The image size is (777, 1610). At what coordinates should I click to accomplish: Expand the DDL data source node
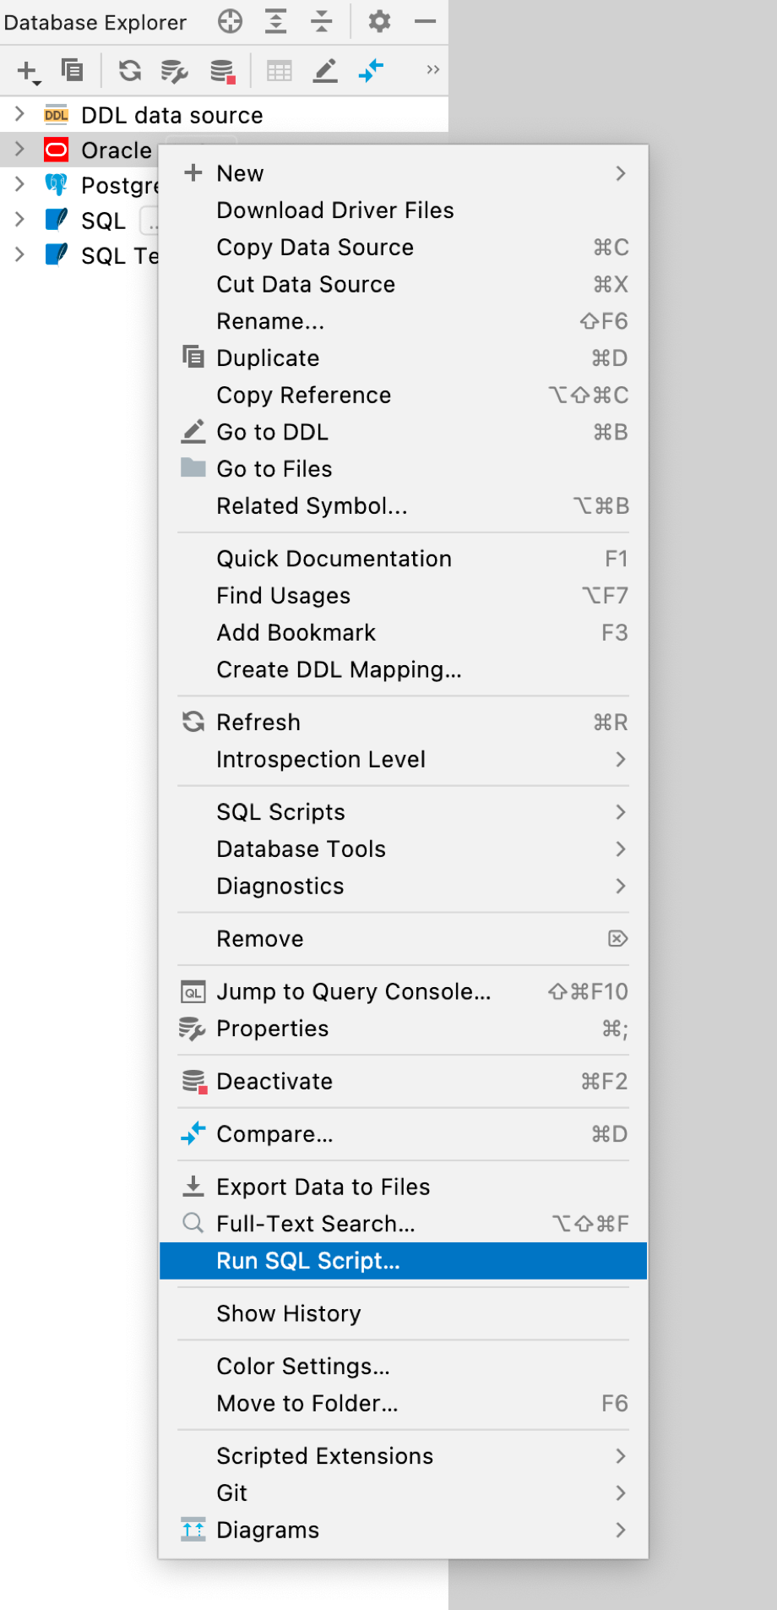click(19, 114)
